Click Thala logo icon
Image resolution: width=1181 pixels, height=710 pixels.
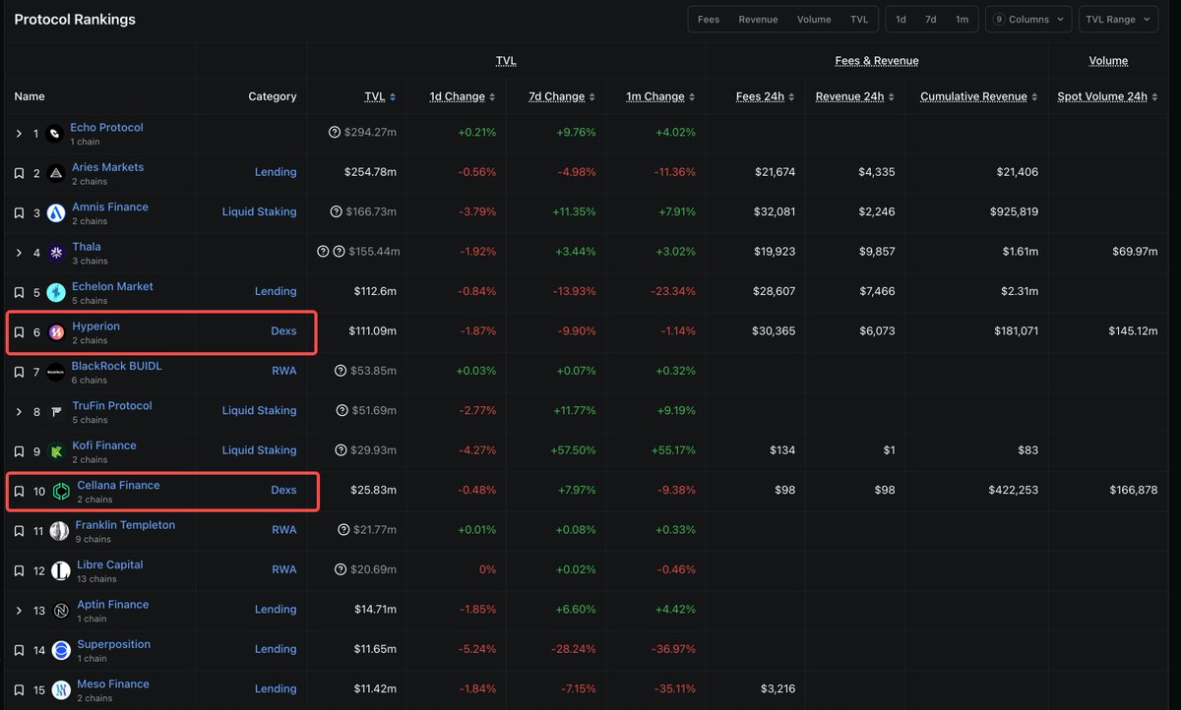click(x=56, y=254)
